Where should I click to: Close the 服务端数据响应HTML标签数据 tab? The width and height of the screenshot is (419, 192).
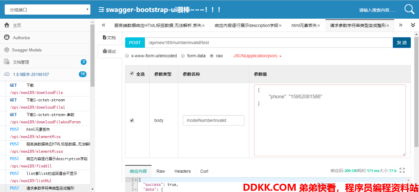pos(203,26)
